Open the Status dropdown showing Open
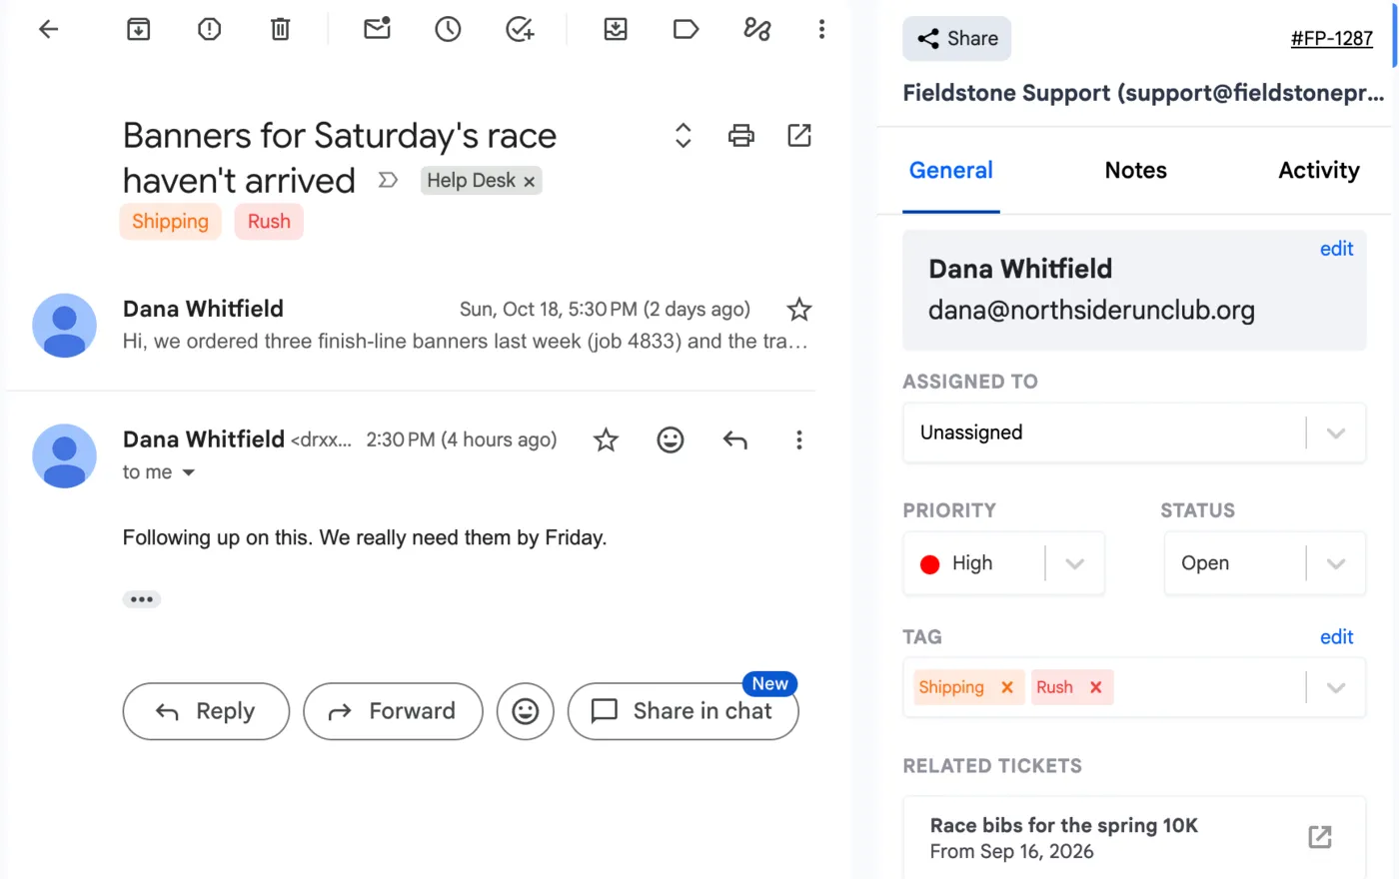 point(1264,563)
